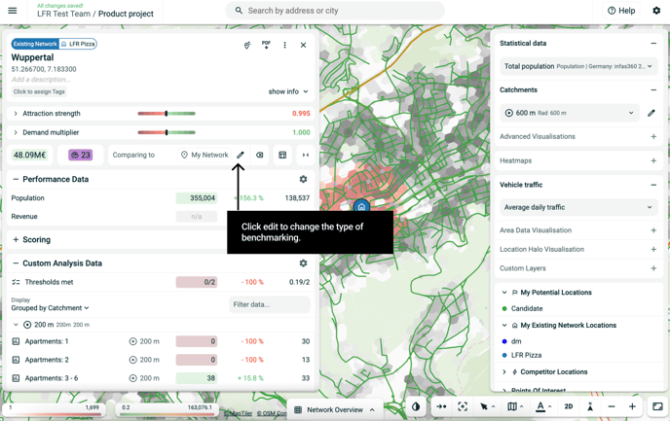Click the purple 23 score badge
Image resolution: width=670 pixels, height=421 pixels.
(80, 156)
